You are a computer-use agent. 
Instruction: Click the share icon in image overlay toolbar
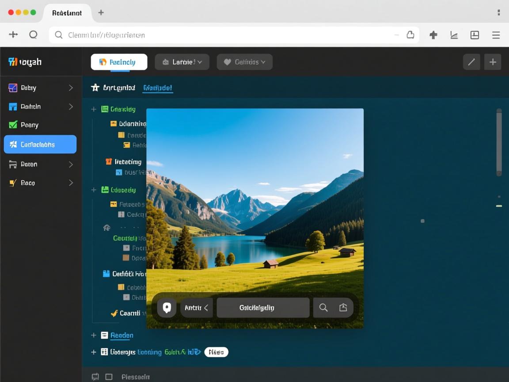coord(343,308)
